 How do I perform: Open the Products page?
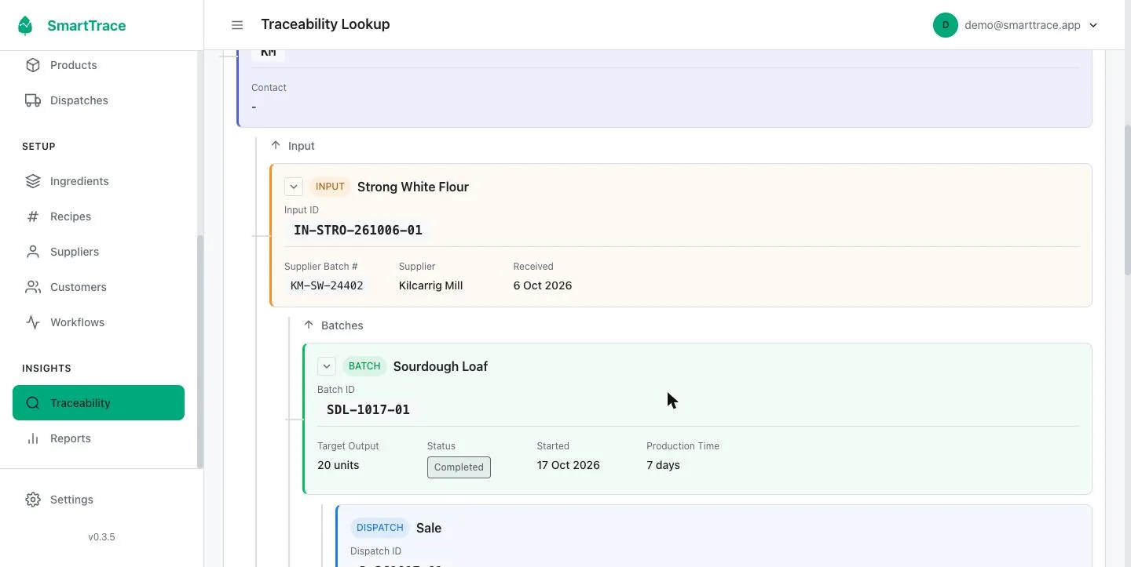coord(99,65)
